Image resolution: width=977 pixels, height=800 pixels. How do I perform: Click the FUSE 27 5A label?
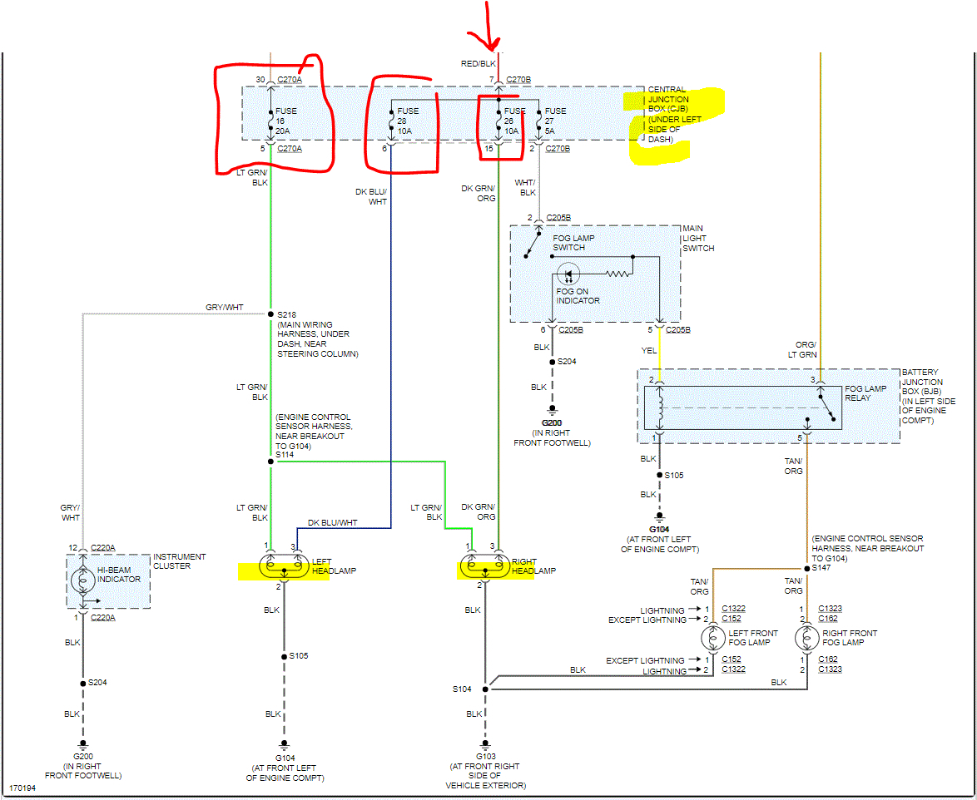[x=555, y=121]
